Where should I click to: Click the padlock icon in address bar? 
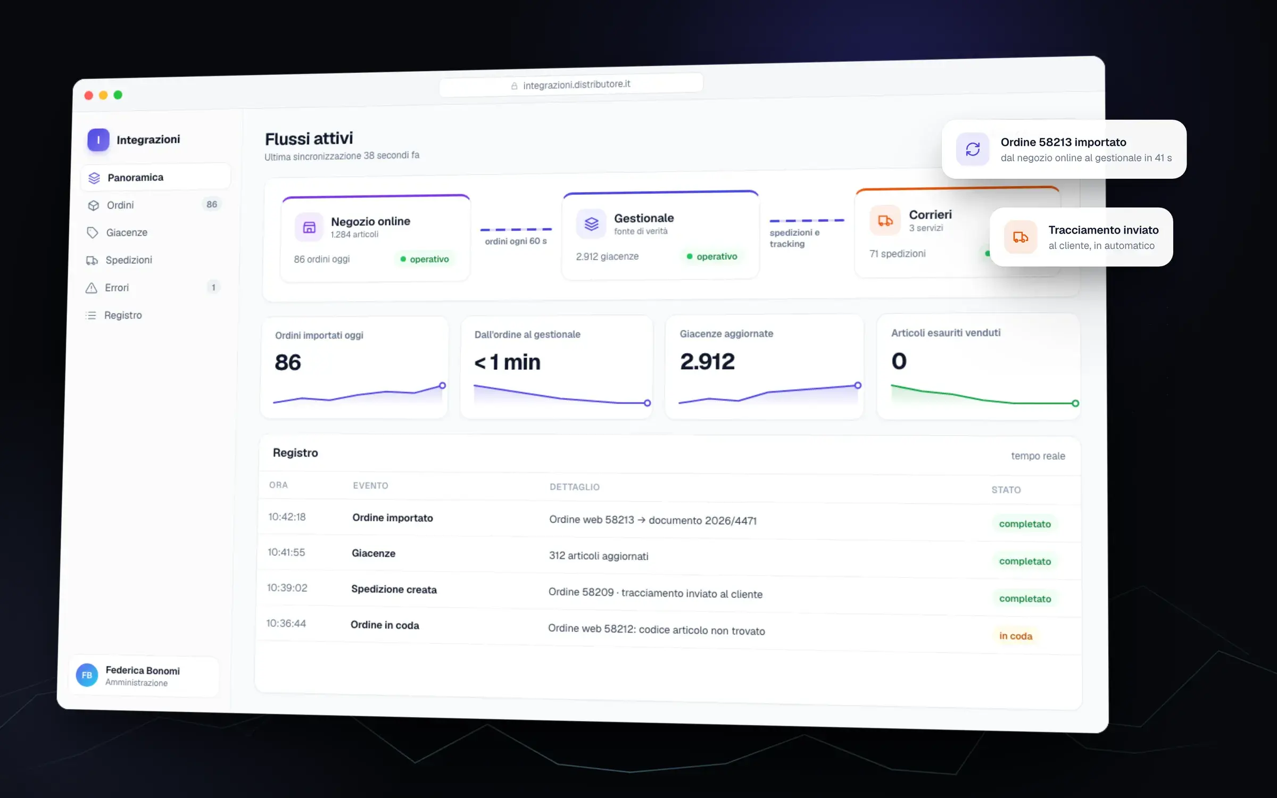514,86
